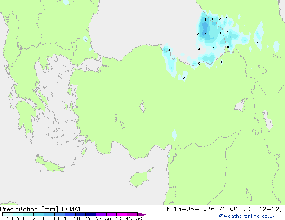Image resolution: width=285 pixels, height=220 pixels.
Task: Click the '0.1' legend scale label
Action: tap(5, 218)
